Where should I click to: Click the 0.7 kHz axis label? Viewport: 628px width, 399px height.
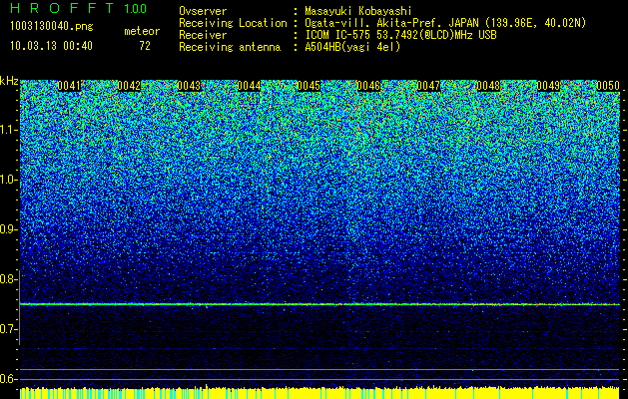7,329
